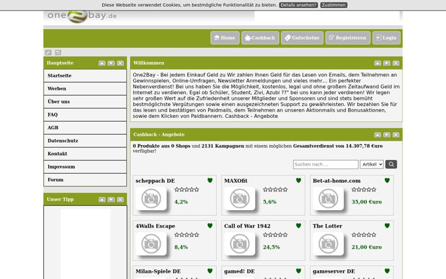Click the Login button
This screenshot has width=446, height=279.
pyautogui.click(x=387, y=38)
